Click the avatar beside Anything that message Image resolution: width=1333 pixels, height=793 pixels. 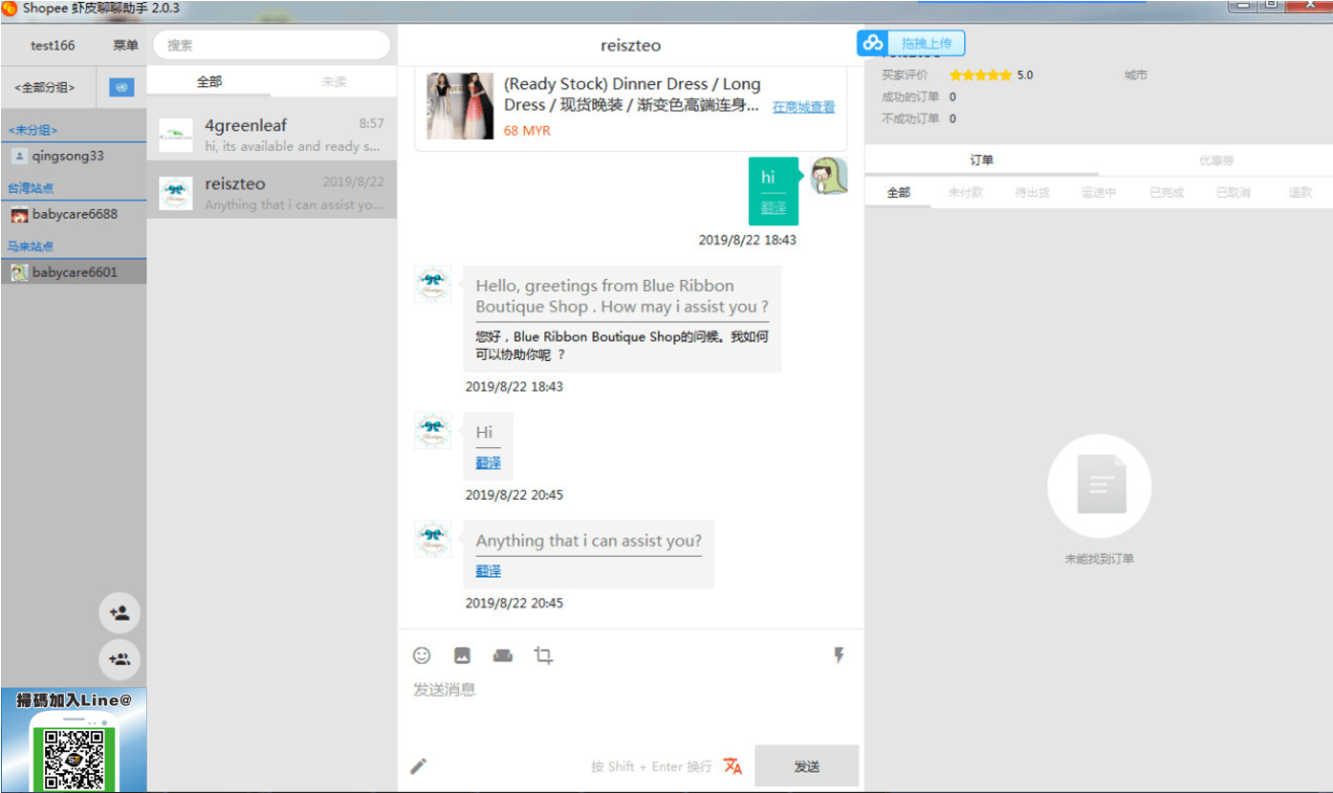coord(432,539)
